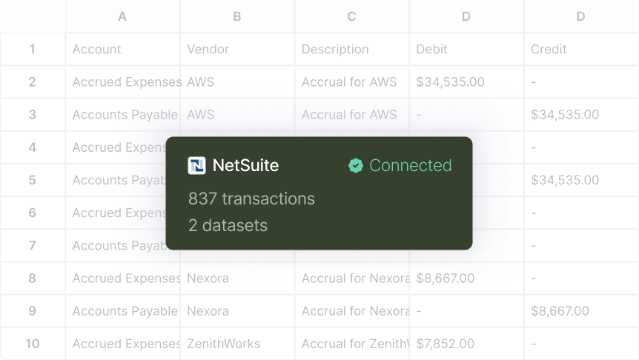This screenshot has height=360, width=639.
Task: Click the green Connected checkmark badge
Action: [x=356, y=165]
